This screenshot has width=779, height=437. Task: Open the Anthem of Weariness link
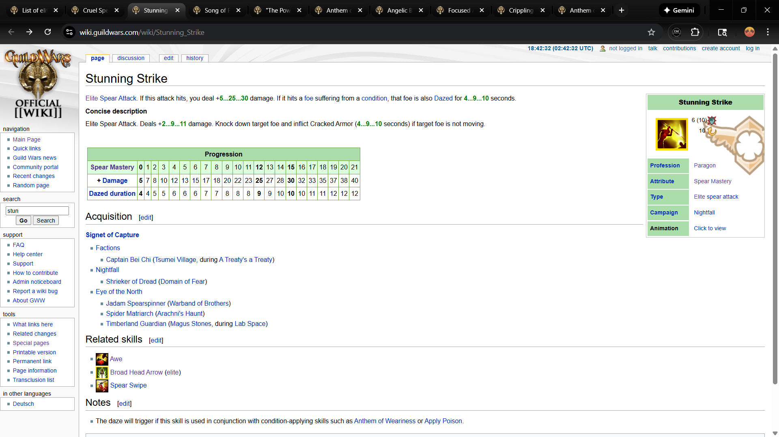click(x=385, y=421)
